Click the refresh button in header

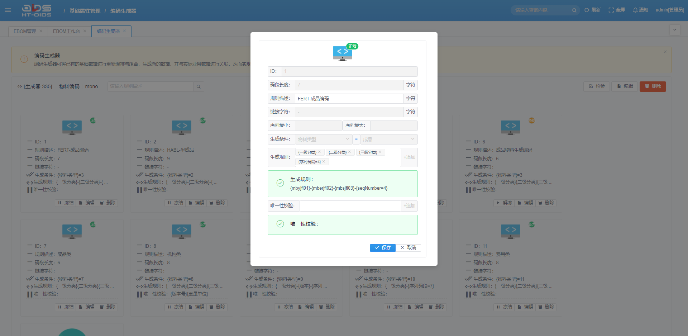[x=592, y=10]
